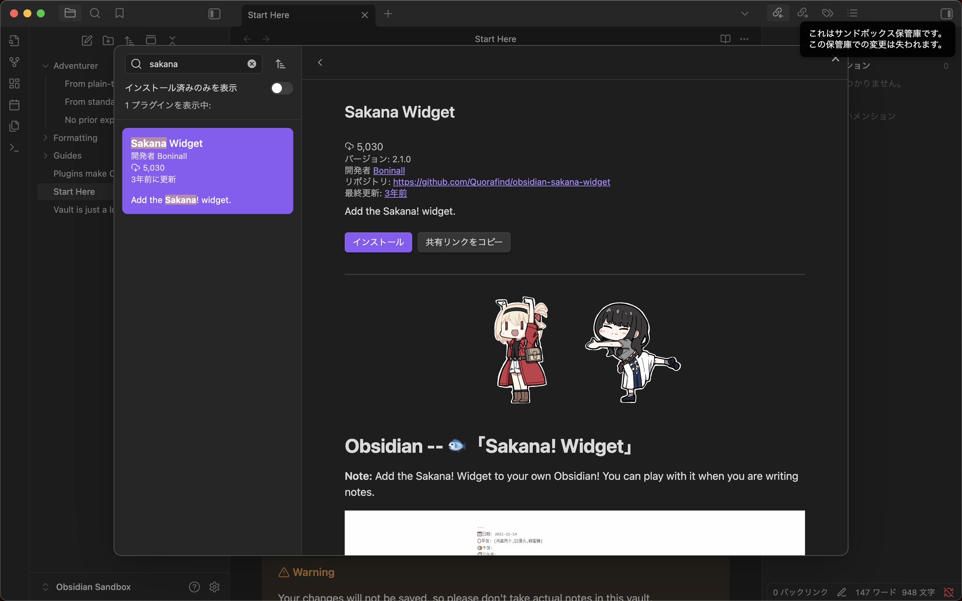Open the canvas icon in left ribbon
The image size is (962, 601).
14,83
